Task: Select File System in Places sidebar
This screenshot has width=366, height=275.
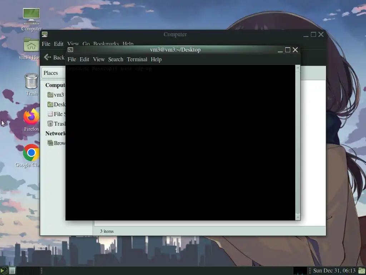Action: (x=56, y=114)
